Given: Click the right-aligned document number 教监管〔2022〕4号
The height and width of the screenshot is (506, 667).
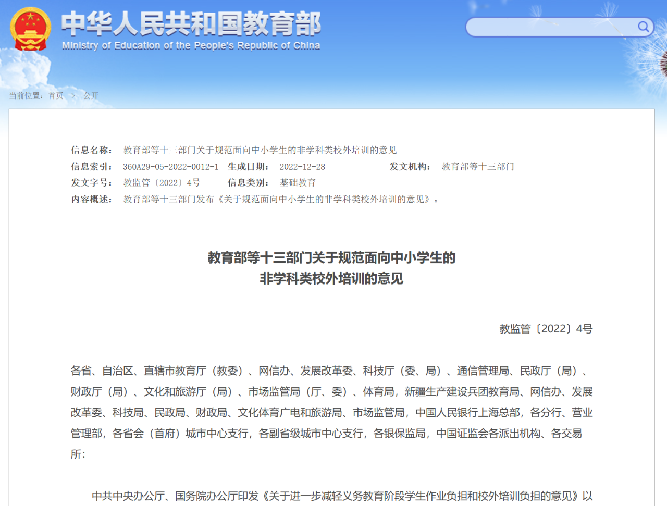Looking at the screenshot, I should tap(546, 329).
